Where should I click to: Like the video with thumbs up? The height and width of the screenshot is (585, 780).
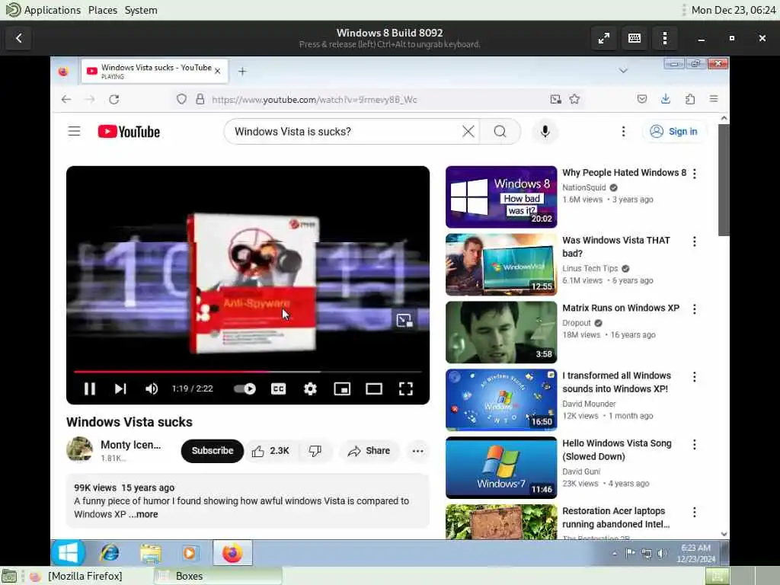(x=270, y=451)
